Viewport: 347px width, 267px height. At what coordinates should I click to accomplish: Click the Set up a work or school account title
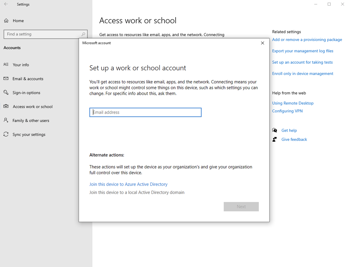click(138, 68)
